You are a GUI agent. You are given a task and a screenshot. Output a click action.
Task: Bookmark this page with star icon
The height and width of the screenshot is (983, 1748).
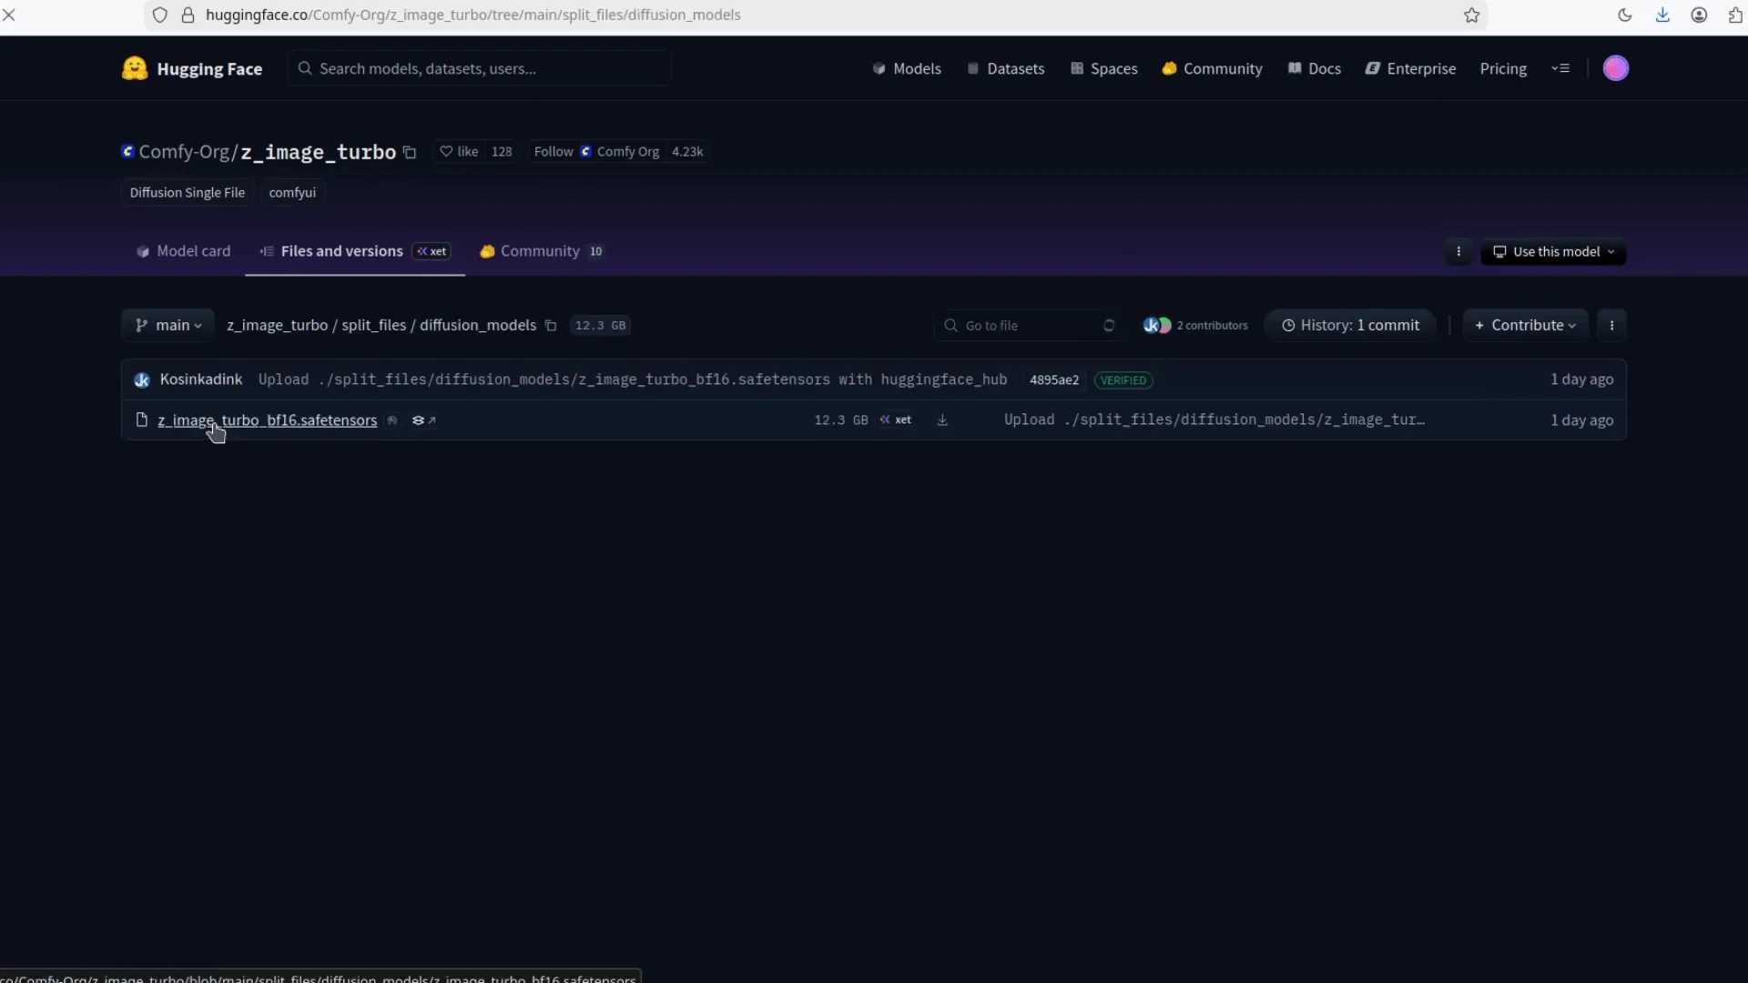1471,15
